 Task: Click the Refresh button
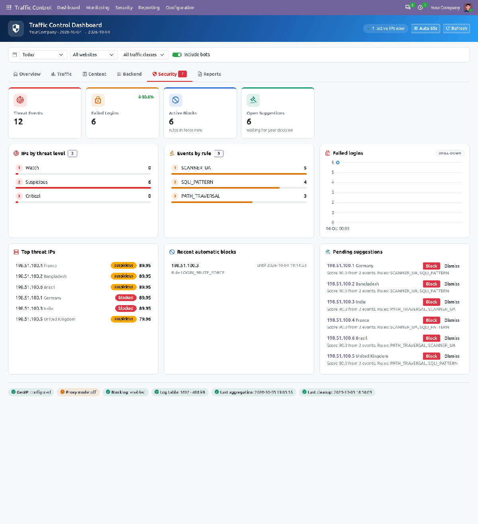tap(456, 28)
